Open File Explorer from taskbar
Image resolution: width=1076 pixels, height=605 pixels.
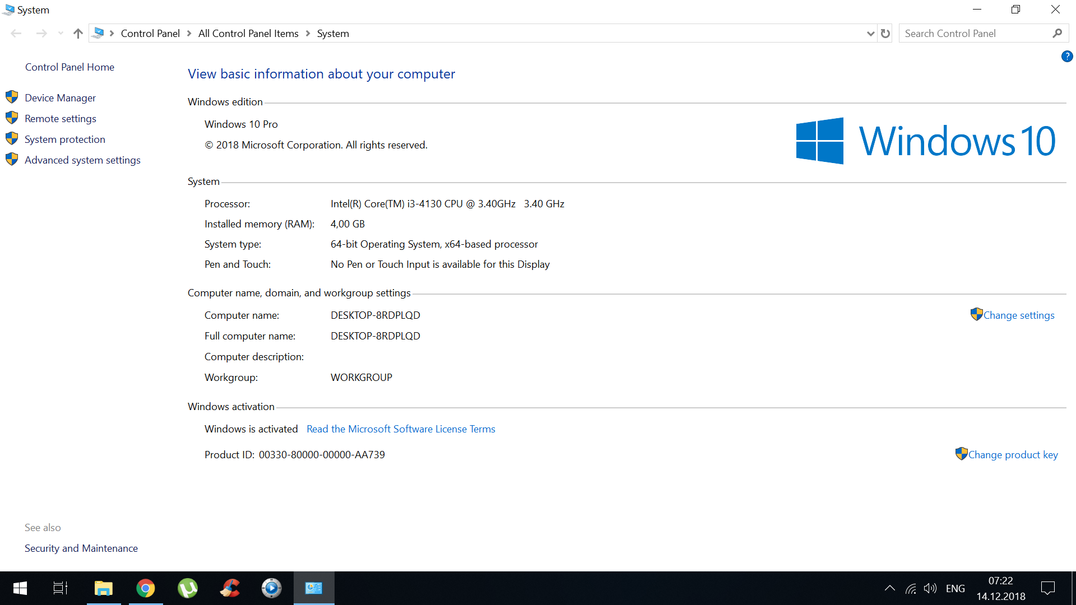(x=104, y=588)
